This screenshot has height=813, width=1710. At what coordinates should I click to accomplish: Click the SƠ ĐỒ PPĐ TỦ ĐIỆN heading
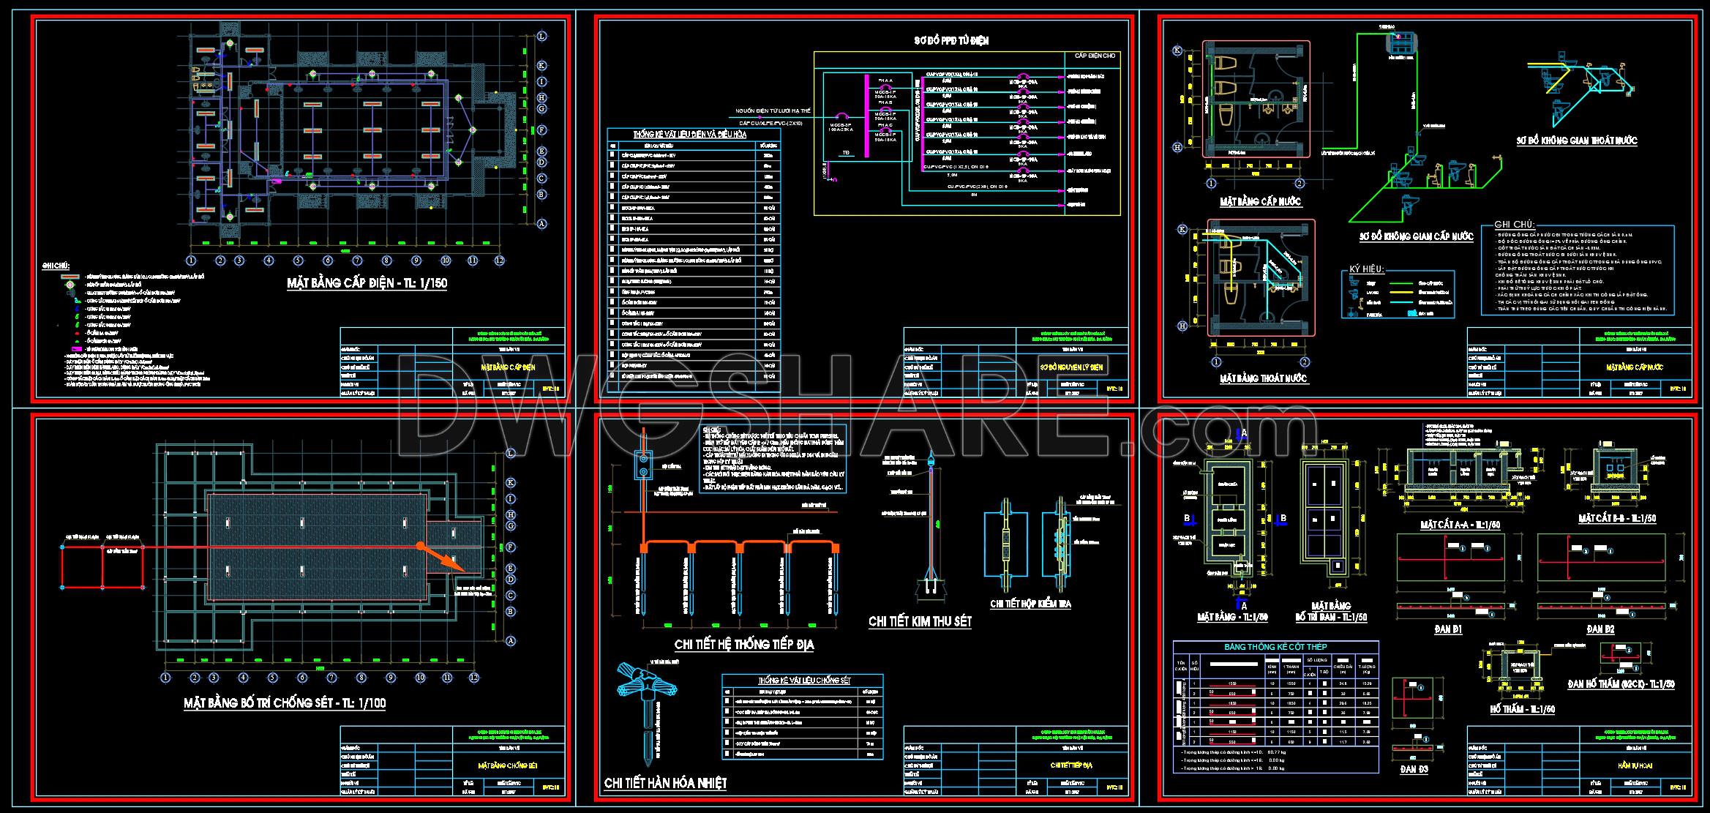951,41
